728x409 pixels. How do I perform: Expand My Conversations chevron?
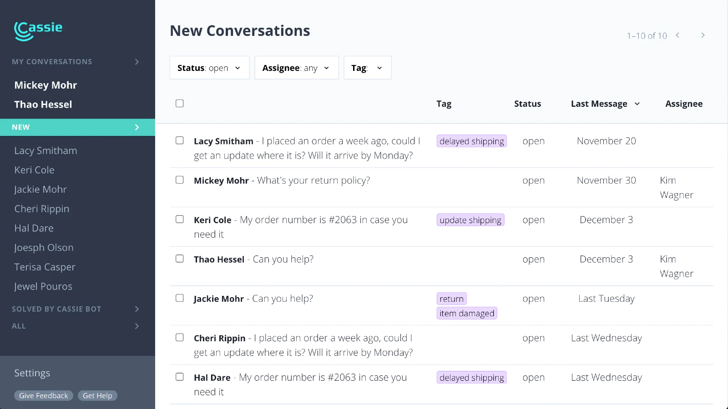tap(137, 62)
